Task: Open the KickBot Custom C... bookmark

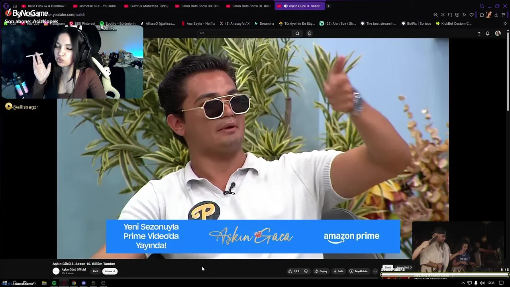Action: (x=453, y=24)
